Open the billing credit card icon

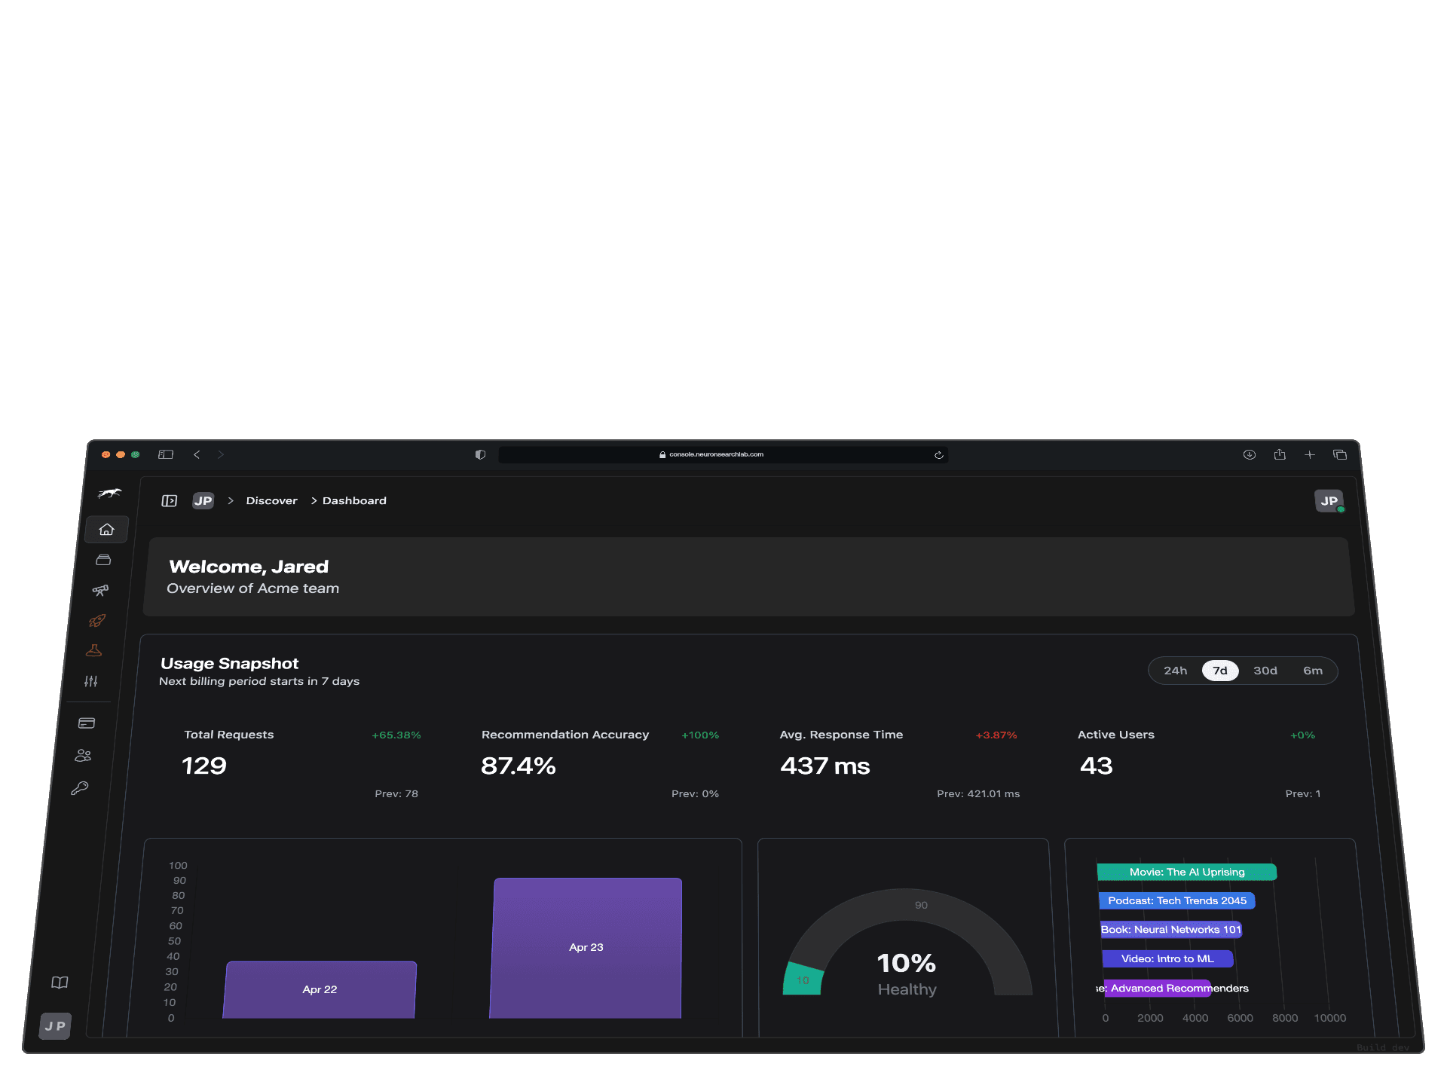point(85,723)
